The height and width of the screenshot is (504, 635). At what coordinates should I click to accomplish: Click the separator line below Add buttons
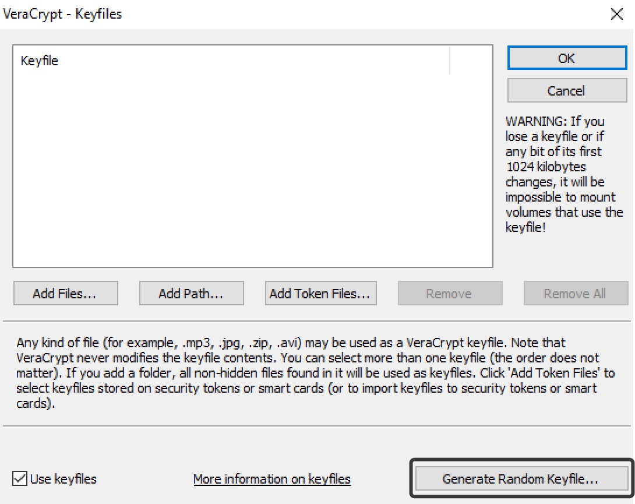click(x=317, y=321)
